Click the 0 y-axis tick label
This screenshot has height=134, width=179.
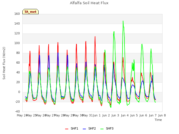(19, 92)
